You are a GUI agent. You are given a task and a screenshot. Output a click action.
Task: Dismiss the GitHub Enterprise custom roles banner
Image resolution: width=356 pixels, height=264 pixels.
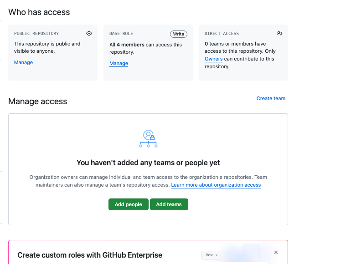click(276, 253)
